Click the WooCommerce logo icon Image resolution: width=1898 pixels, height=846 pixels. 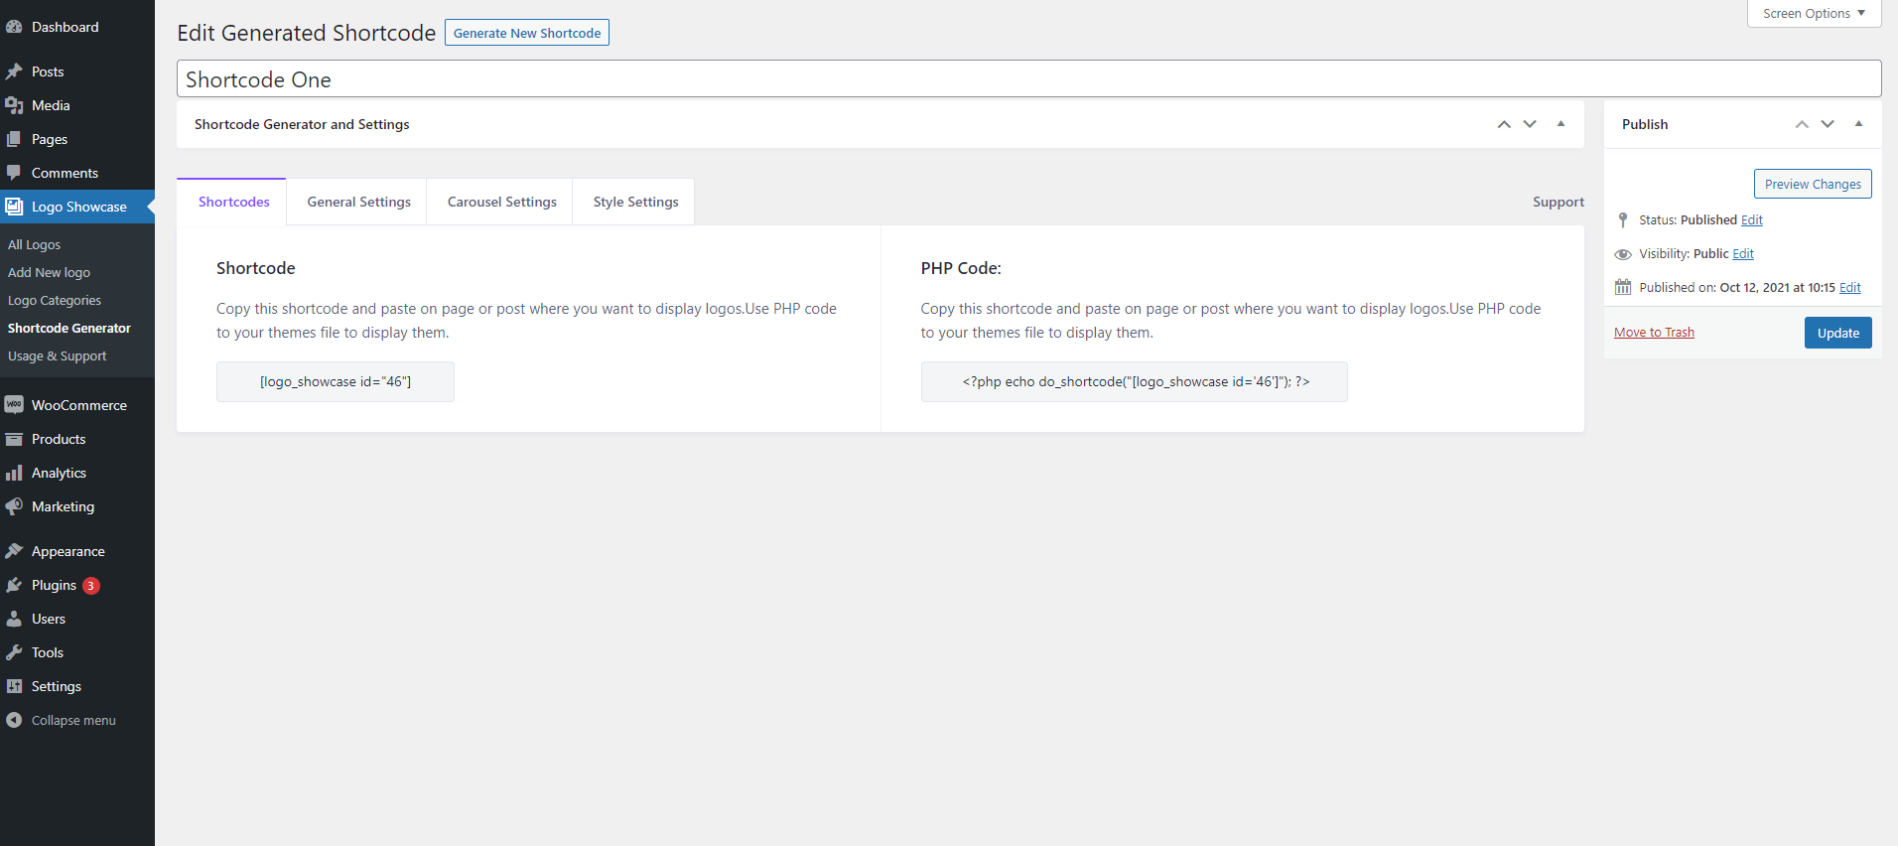14,405
